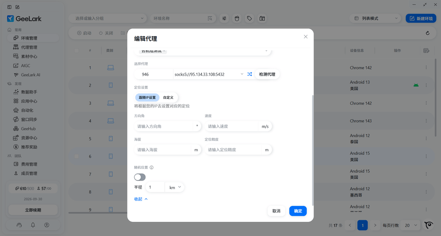Click the 立即续期 button
The height and width of the screenshot is (236, 441).
[x=33, y=210]
